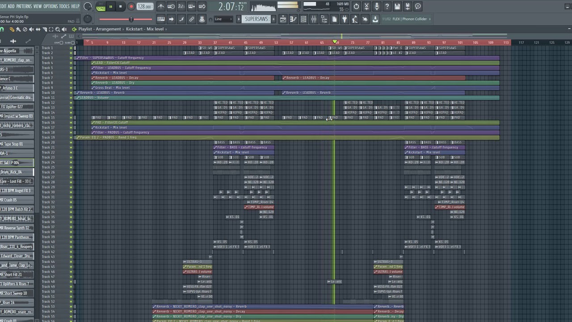
Task: Enable typing keyboard to piano icon
Action: coord(161,19)
